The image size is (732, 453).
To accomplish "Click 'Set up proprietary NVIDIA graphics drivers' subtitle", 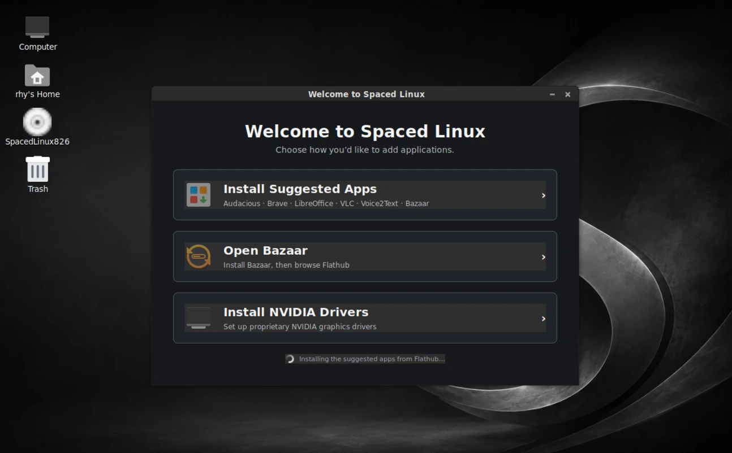I will point(300,326).
